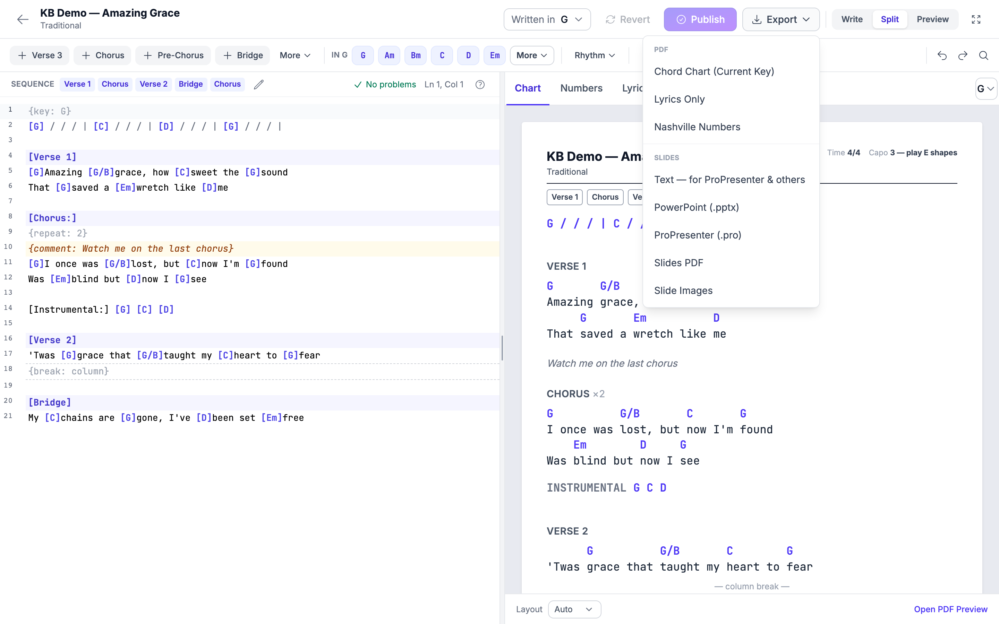Insert the Bm chord chip
This screenshot has height=624, width=999.
tap(416, 55)
